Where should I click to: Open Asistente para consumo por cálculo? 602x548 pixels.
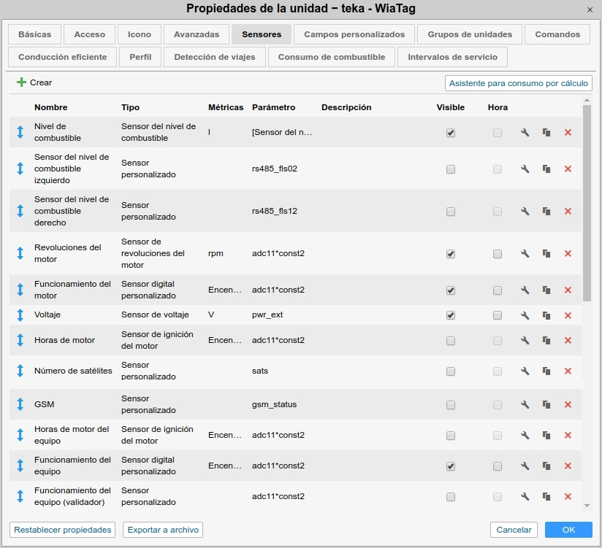518,83
